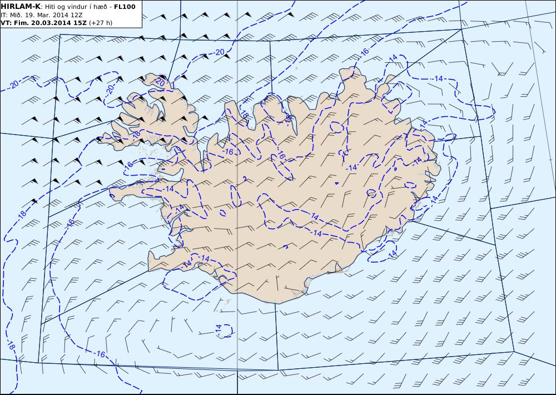This screenshot has height=395, width=556.
Task: Select the VT: Fim. 20.03.2014 15Z valid time
Action: [x=43, y=23]
